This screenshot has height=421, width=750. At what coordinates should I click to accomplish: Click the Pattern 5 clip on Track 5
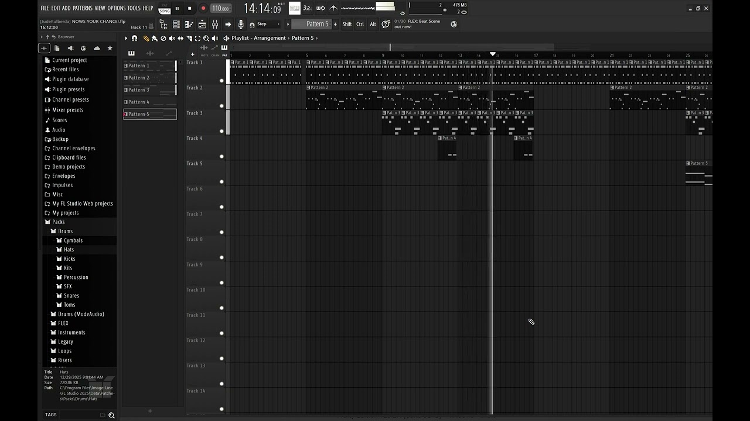pyautogui.click(x=699, y=174)
